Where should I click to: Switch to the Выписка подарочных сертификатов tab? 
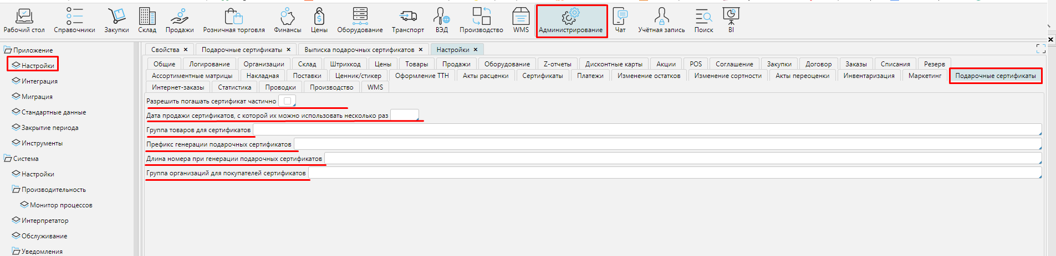tap(359, 50)
